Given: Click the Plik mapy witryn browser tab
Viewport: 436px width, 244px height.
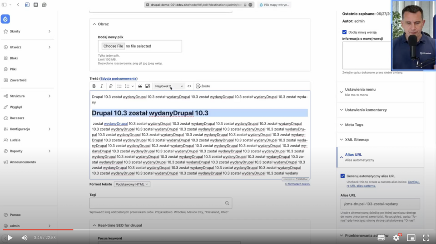Looking at the screenshot, I should (x=274, y=5).
